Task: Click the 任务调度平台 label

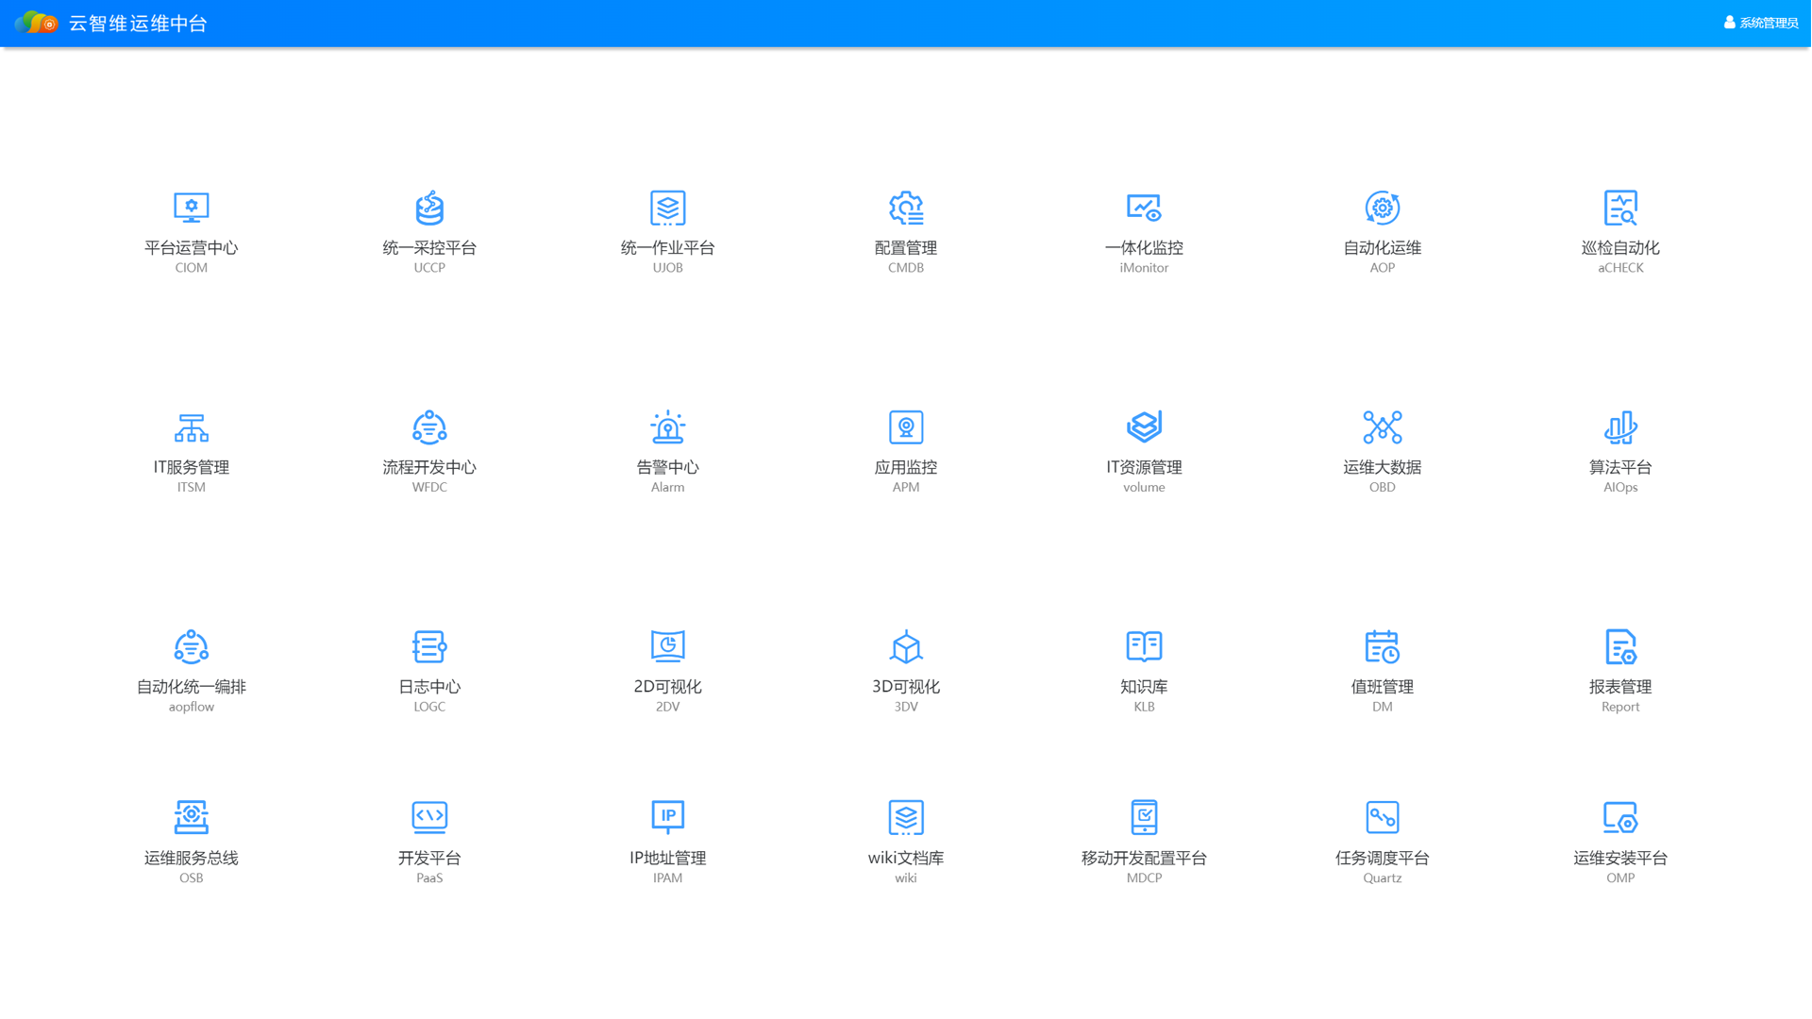Action: pyautogui.click(x=1383, y=858)
